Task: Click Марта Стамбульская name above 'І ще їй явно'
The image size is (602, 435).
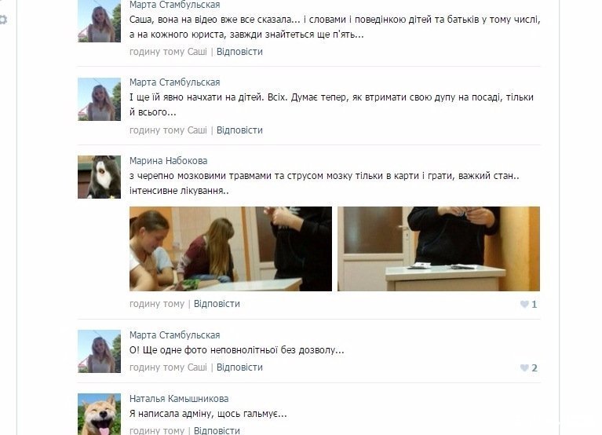Action: (175, 82)
